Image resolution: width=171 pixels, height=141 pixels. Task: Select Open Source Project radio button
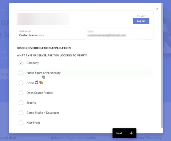click(21, 93)
